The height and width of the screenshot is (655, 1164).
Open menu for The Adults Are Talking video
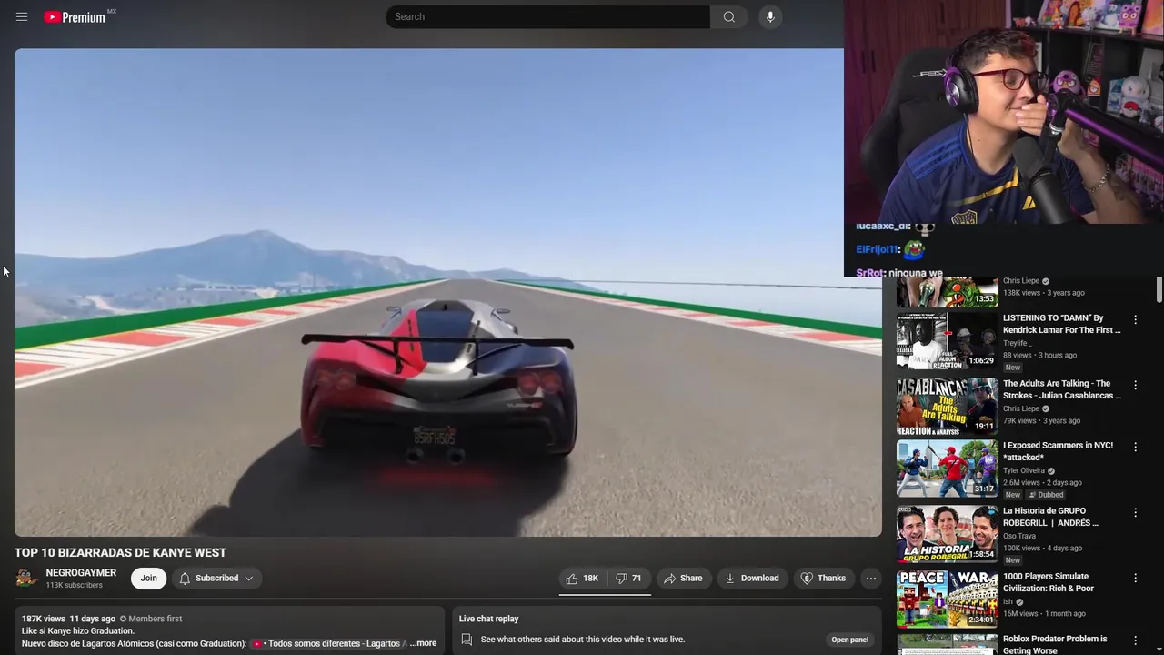(1135, 385)
